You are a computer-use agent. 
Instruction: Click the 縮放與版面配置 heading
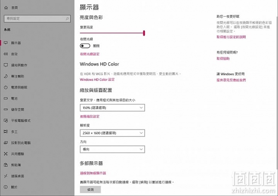[x=96, y=90]
